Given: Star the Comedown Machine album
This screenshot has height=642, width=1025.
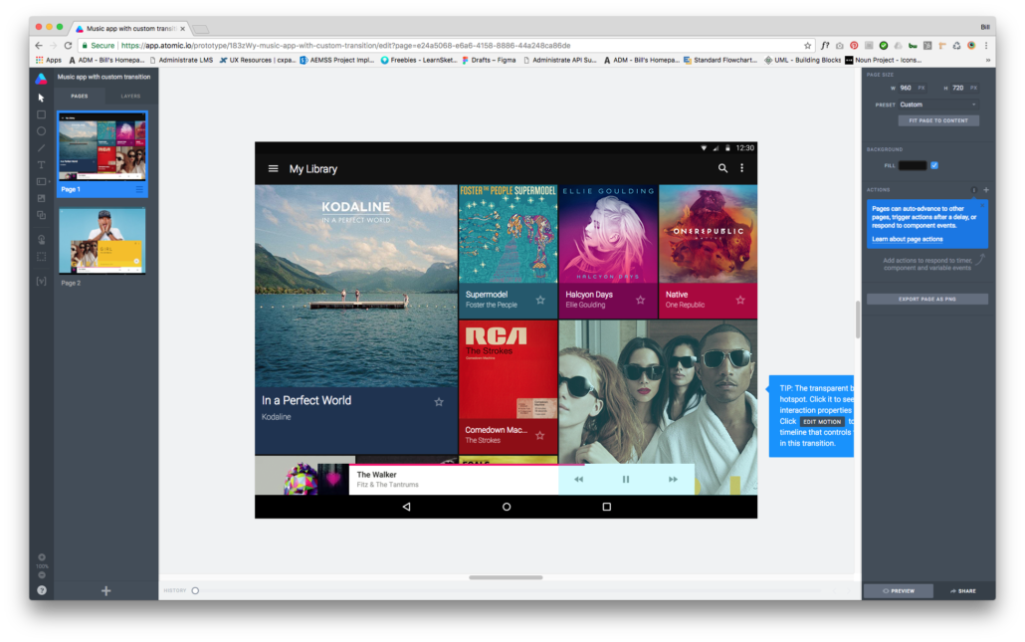Looking at the screenshot, I should 540,435.
